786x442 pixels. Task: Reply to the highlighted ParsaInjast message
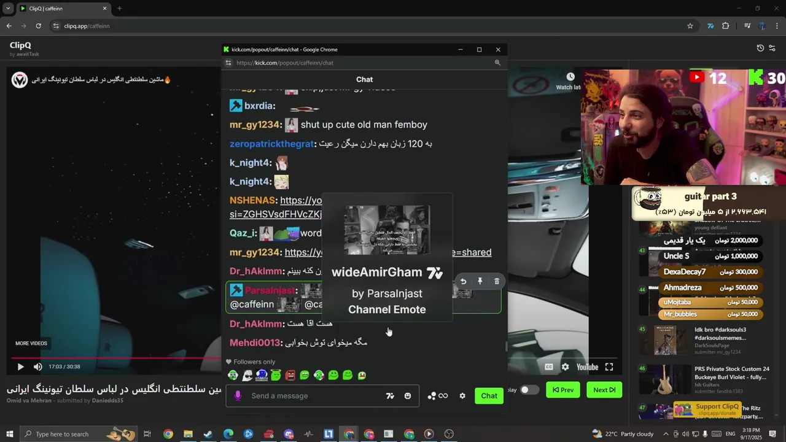[x=464, y=281]
